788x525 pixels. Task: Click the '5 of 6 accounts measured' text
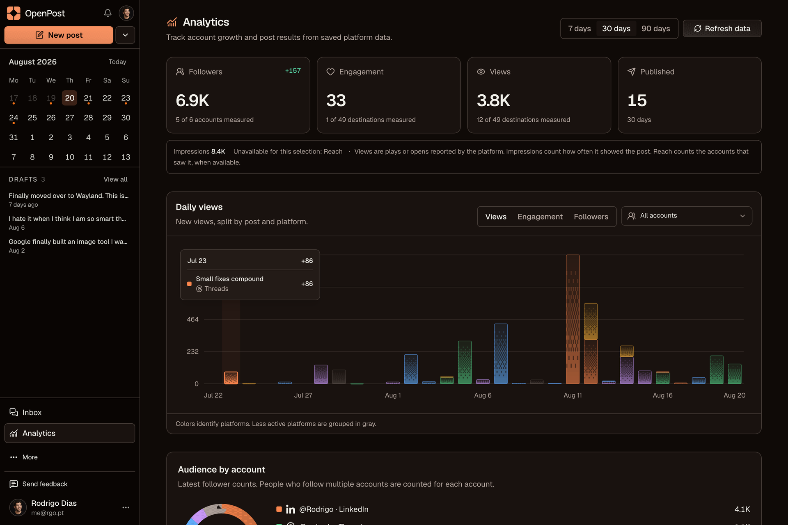pos(215,120)
